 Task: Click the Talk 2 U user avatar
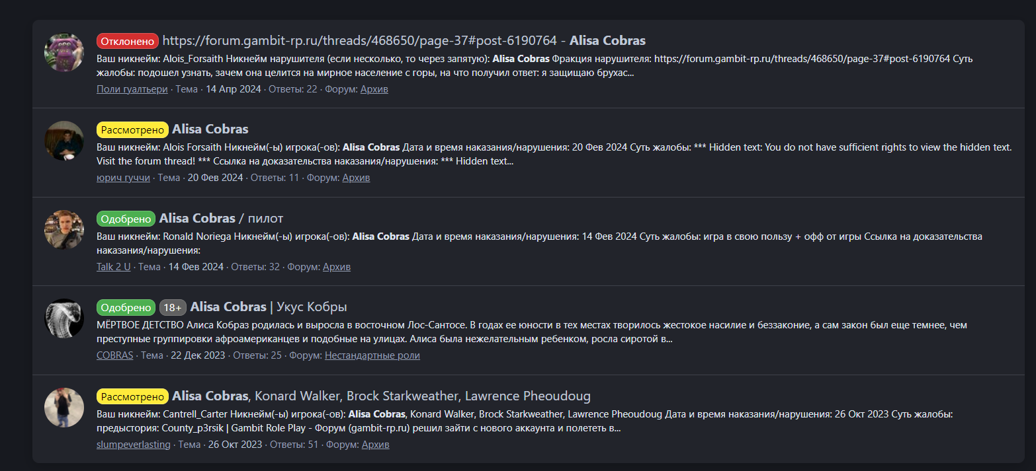coord(64,230)
